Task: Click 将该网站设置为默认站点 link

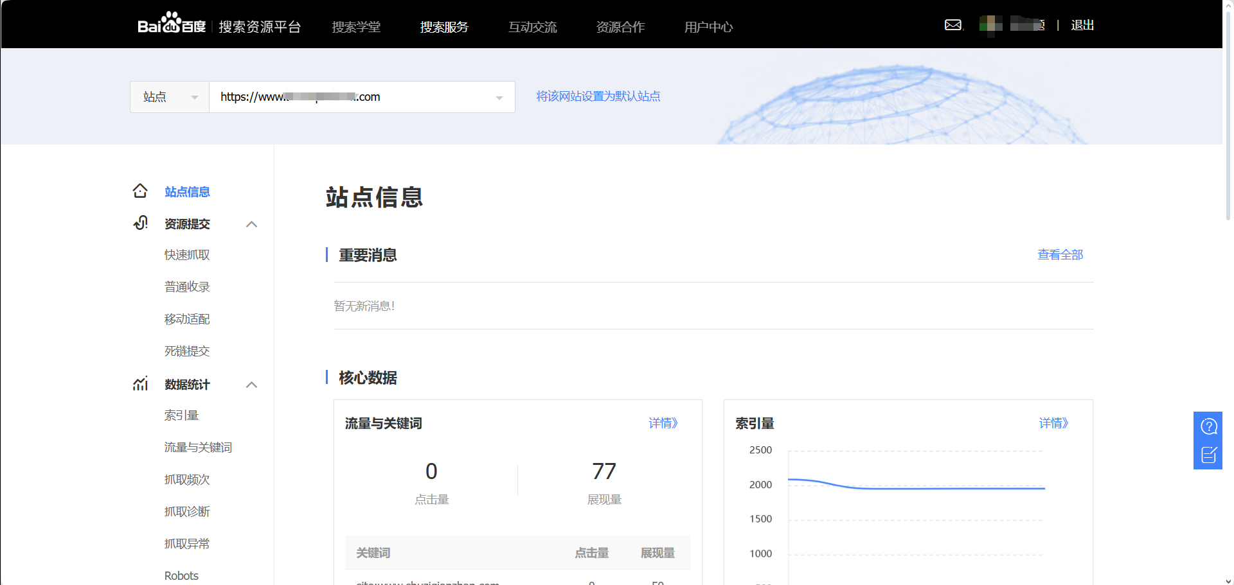Action: 598,96
